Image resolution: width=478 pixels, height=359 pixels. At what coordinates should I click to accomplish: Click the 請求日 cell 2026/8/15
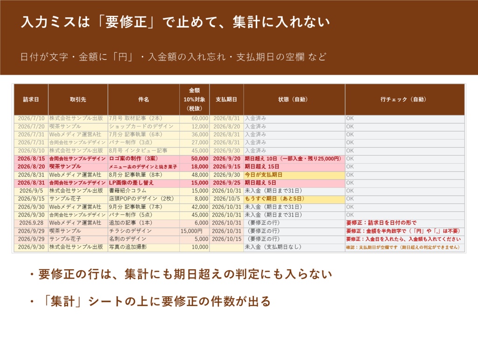31,159
